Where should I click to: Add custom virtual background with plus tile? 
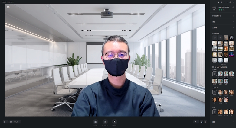point(220,37)
